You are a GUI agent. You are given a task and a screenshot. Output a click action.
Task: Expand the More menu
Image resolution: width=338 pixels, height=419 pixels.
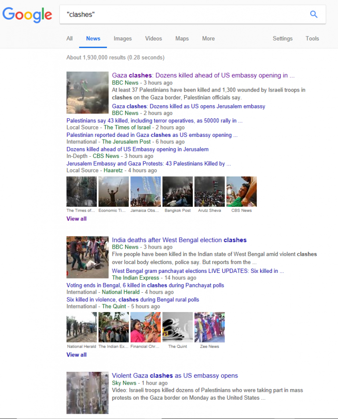tap(208, 39)
